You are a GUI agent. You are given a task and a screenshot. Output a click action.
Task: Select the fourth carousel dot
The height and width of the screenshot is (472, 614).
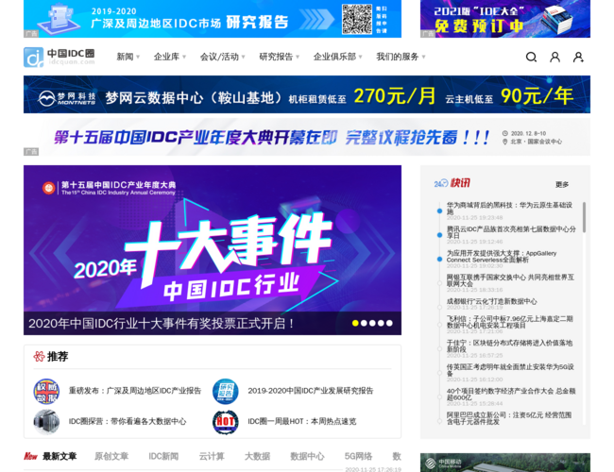[x=381, y=323]
